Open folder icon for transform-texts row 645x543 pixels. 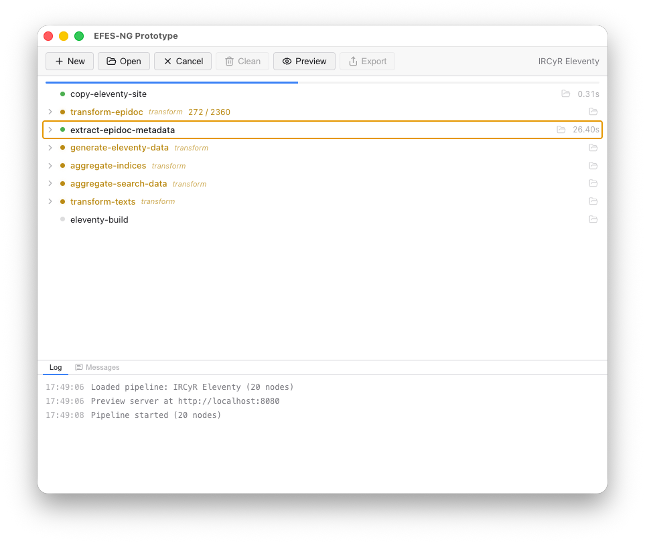(x=593, y=201)
